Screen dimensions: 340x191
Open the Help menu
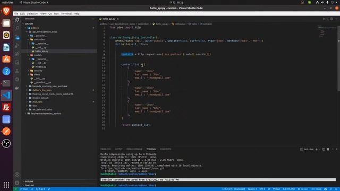(76, 14)
